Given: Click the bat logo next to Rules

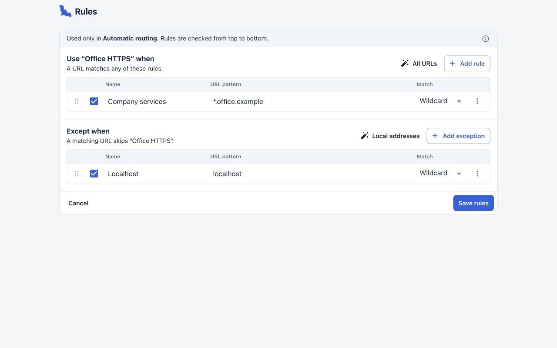Looking at the screenshot, I should [x=65, y=11].
